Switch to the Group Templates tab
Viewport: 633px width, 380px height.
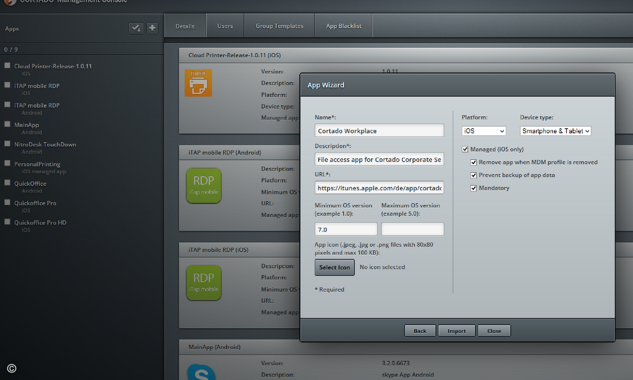click(280, 26)
